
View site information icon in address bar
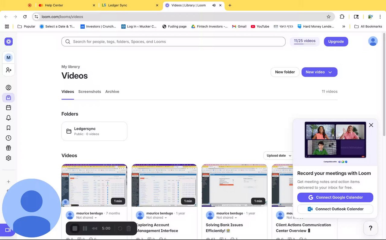click(x=36, y=17)
